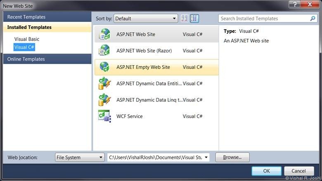
Task: Confirm with the OK button
Action: (266, 171)
